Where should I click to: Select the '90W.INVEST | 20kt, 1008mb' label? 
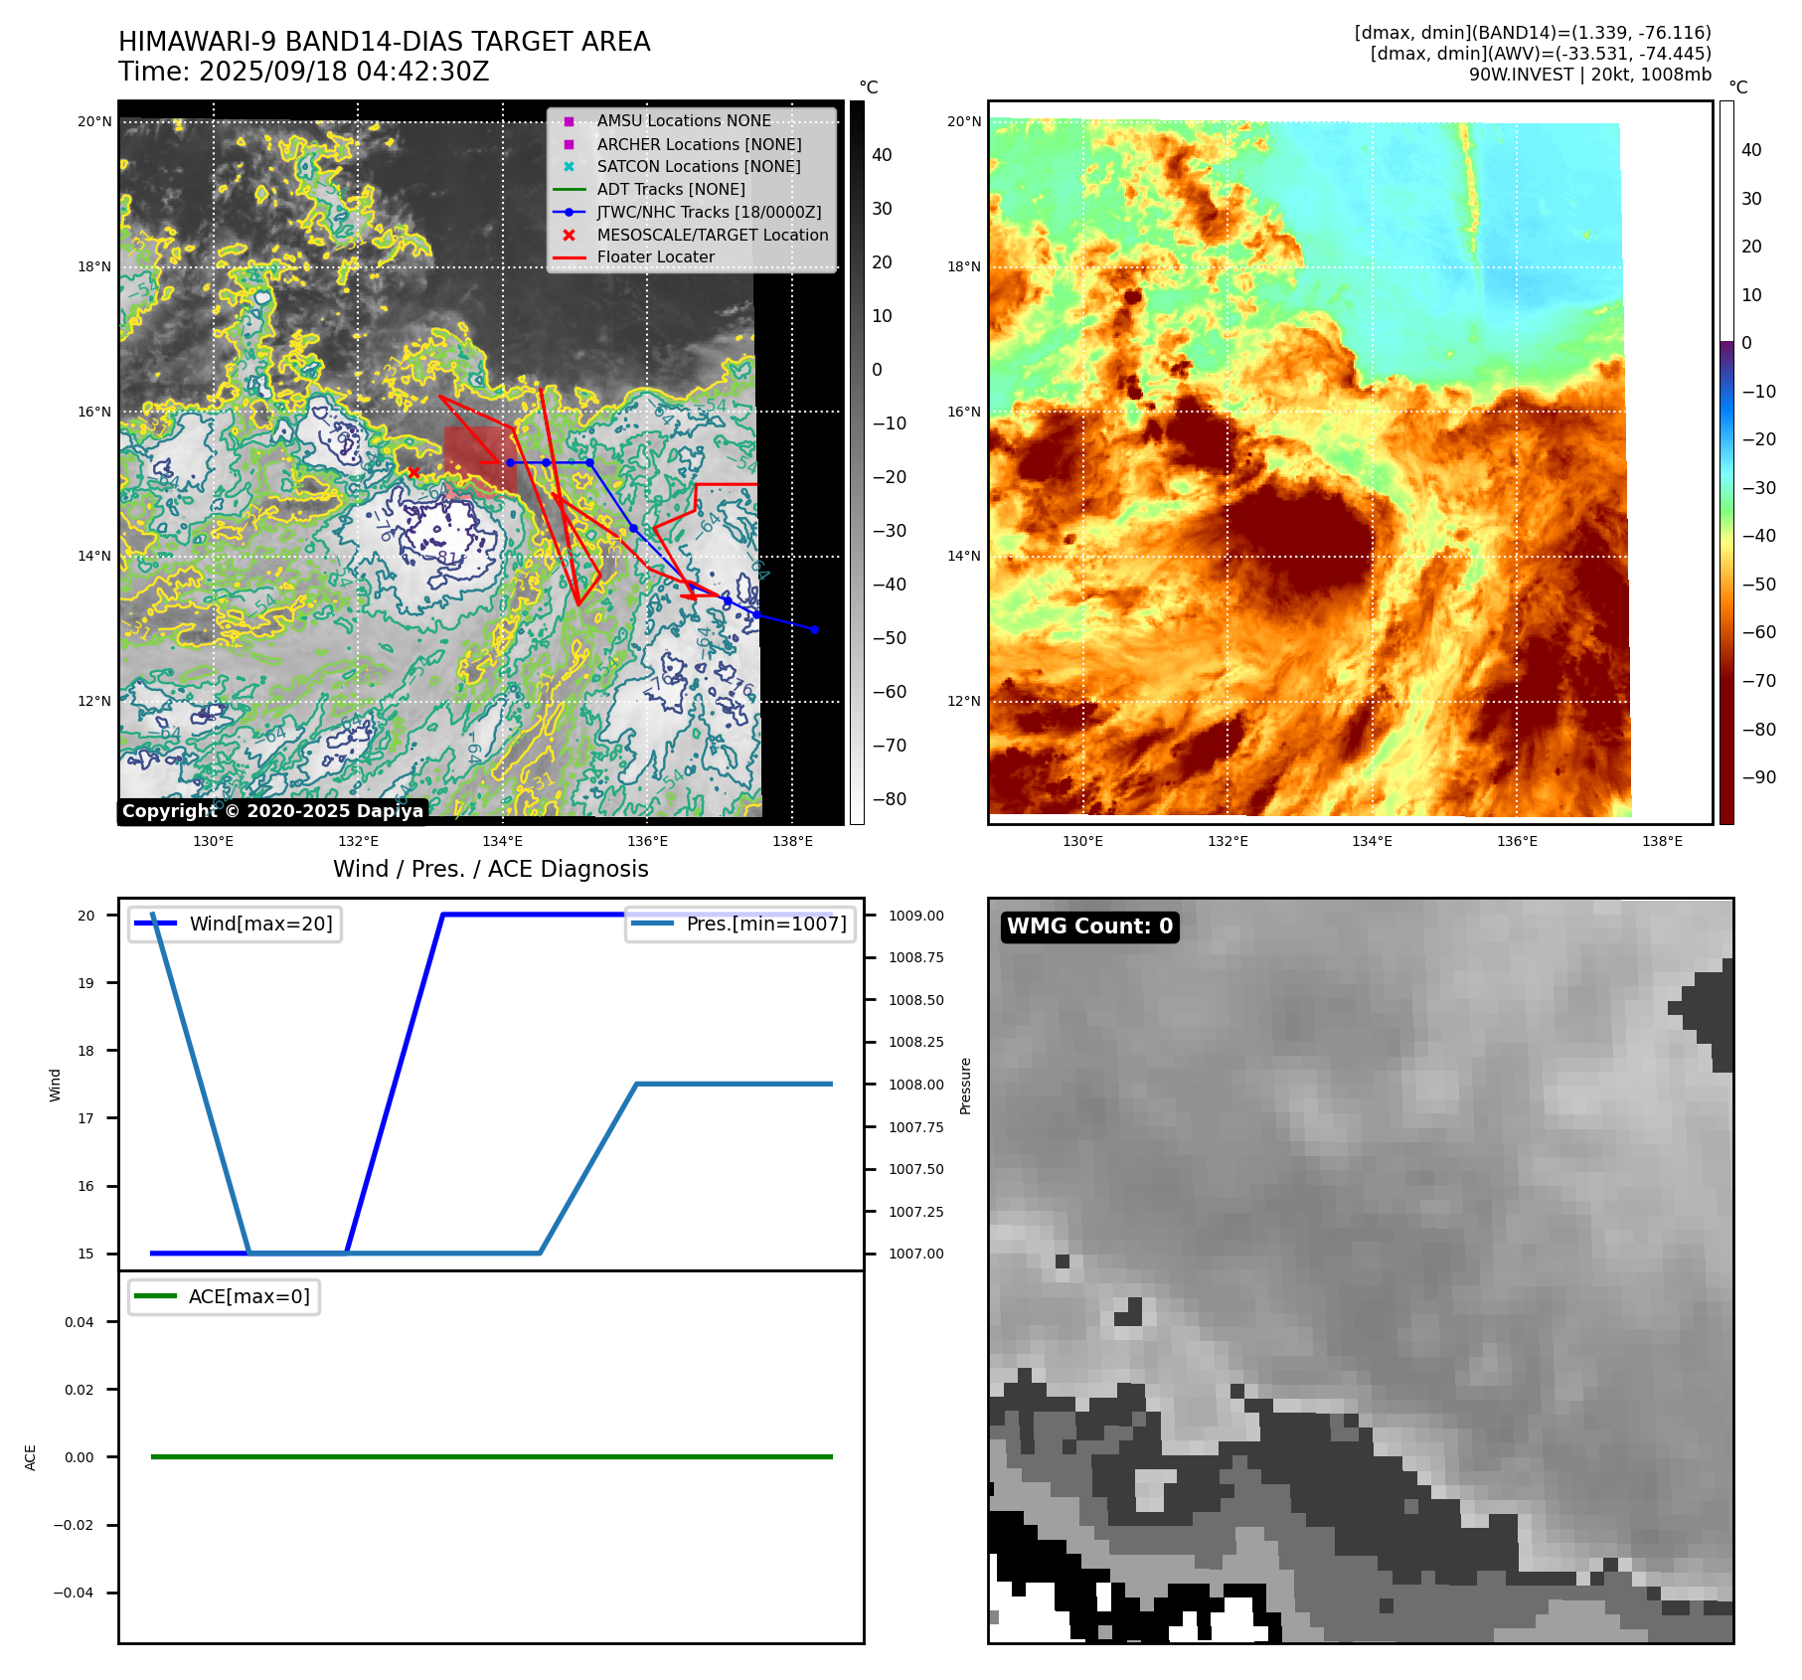pyautogui.click(x=1590, y=75)
